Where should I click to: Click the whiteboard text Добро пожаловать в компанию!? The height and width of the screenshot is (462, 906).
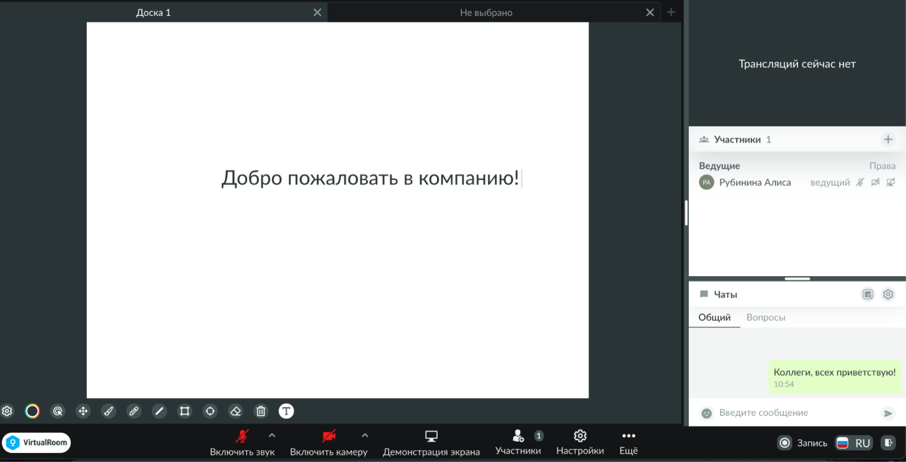[371, 178]
